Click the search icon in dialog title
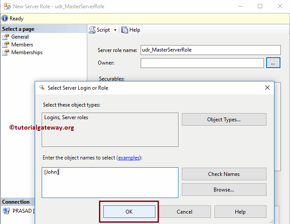Image resolution: width=290 pixels, height=224 pixels. click(x=42, y=88)
